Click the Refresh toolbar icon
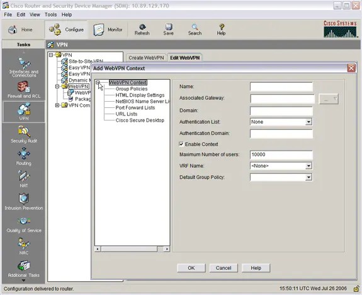The width and height of the screenshot is (362, 295). tap(142, 29)
